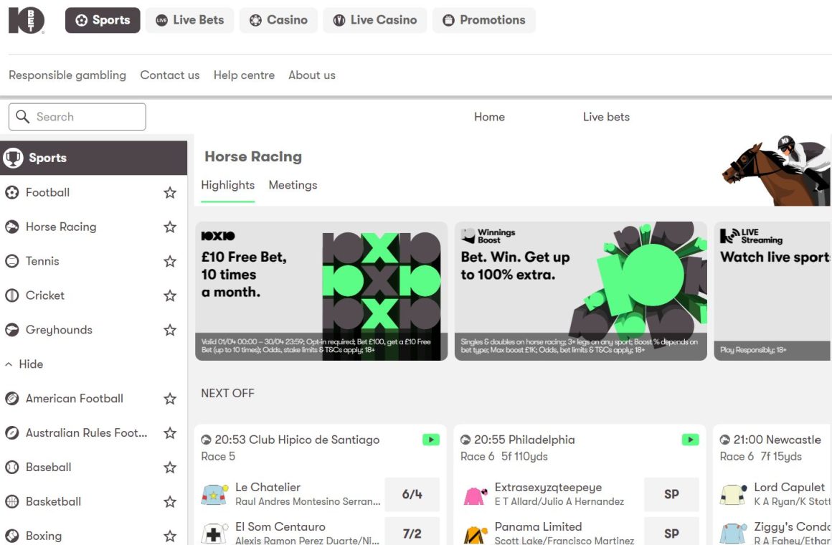The image size is (832, 545).
Task: Open Live Bets from top navigation
Action: [x=190, y=20]
